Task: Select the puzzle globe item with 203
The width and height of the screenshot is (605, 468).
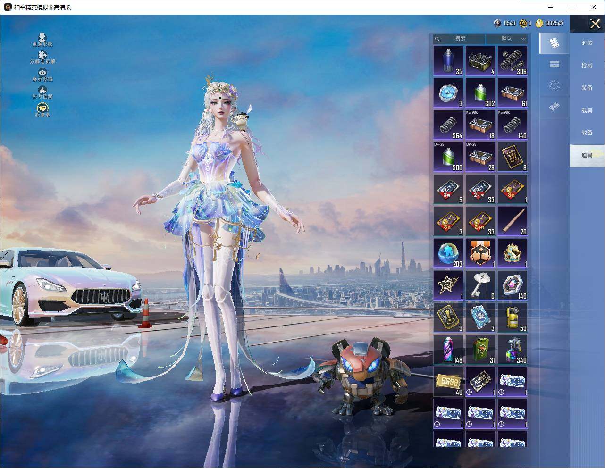Action: coord(448,253)
